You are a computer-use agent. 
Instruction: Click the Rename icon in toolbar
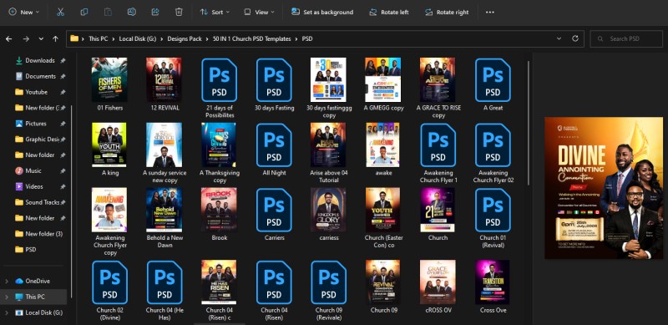[x=132, y=12]
